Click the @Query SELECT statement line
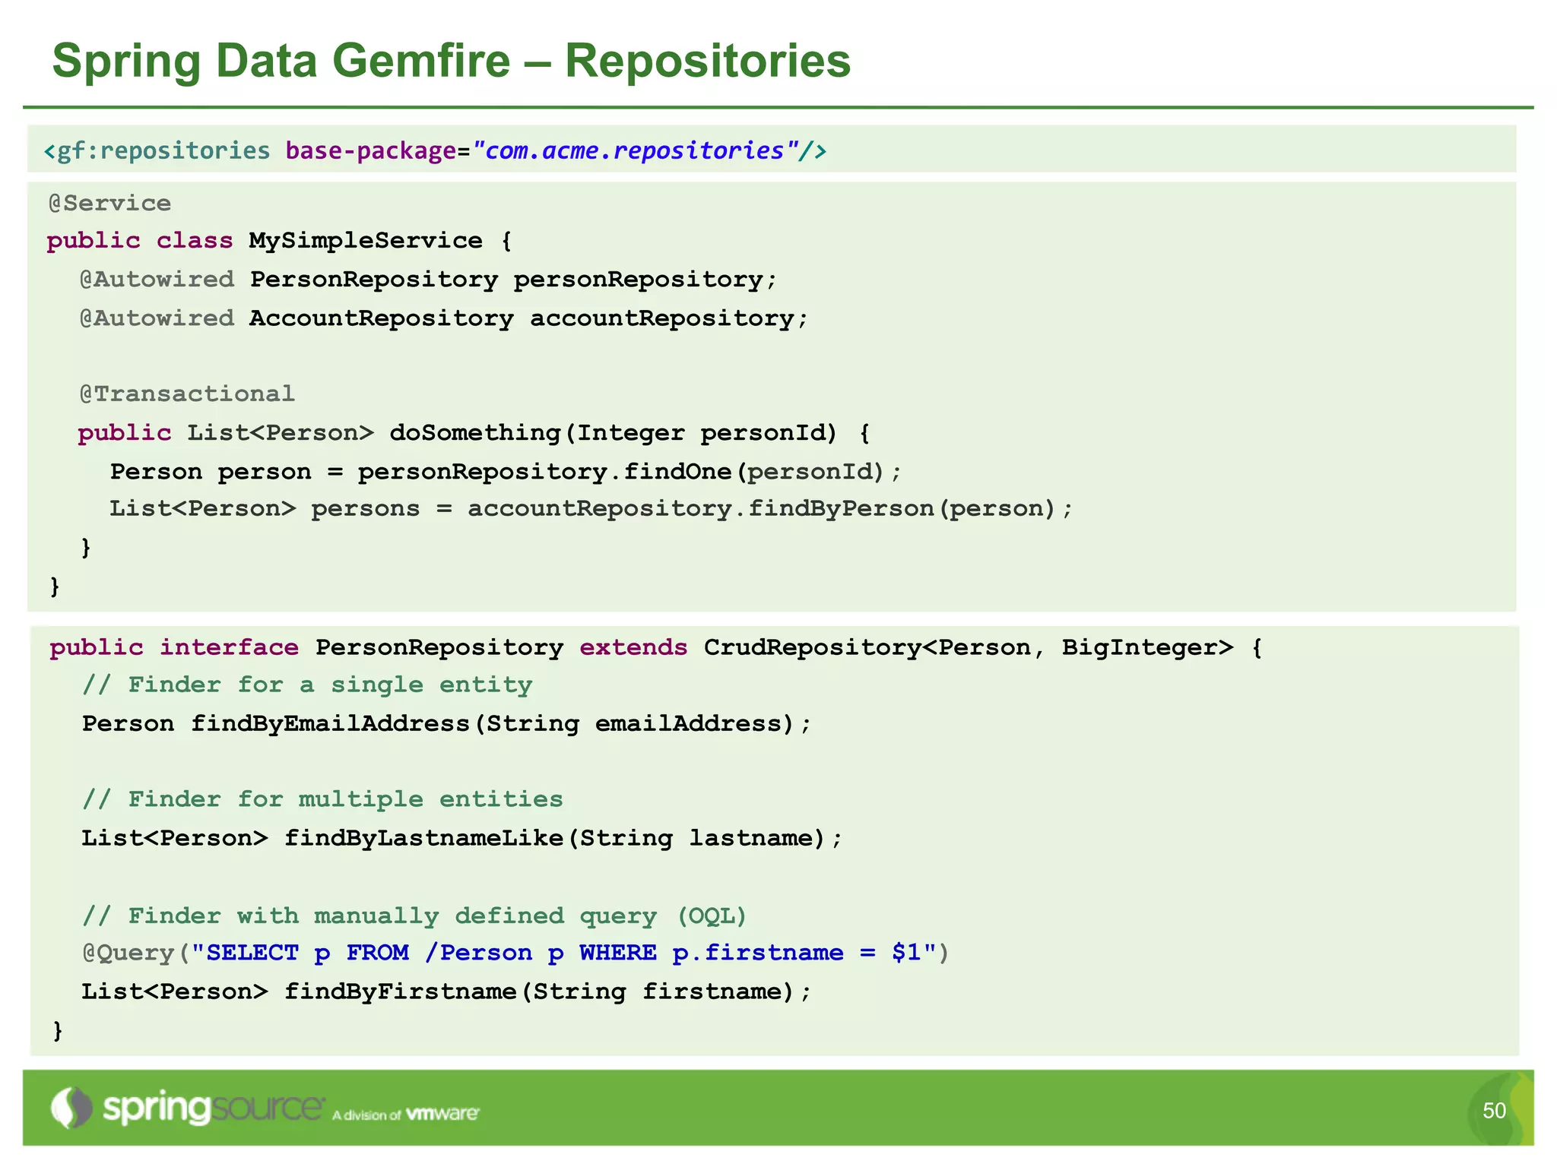The height and width of the screenshot is (1167, 1557). tap(515, 953)
